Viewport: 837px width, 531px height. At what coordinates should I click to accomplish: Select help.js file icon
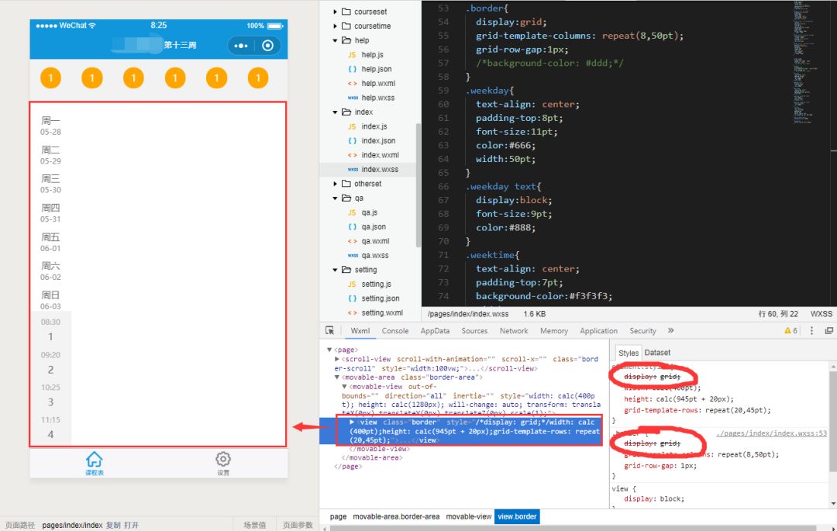(353, 55)
